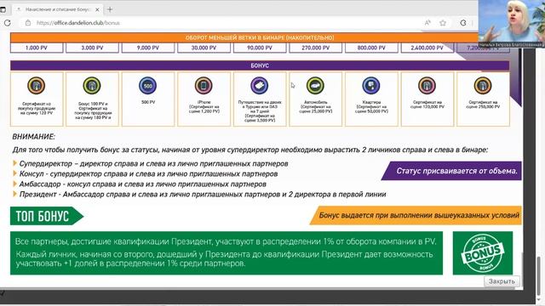Click the 270,000 PV turnover cell

tap(316, 48)
